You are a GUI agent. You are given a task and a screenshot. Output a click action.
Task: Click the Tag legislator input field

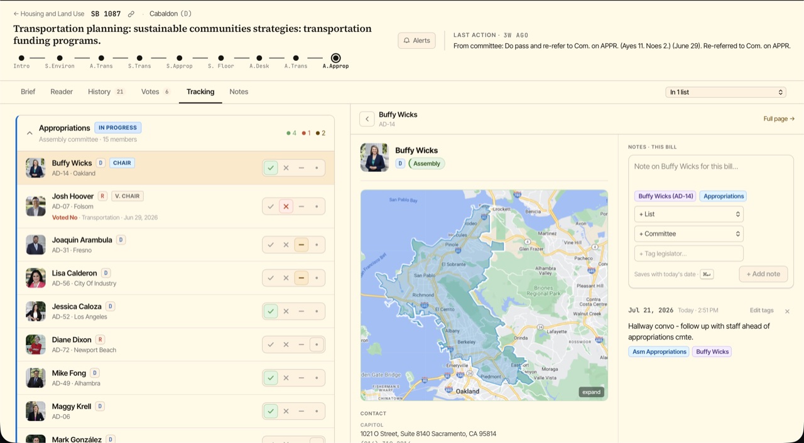(x=689, y=254)
